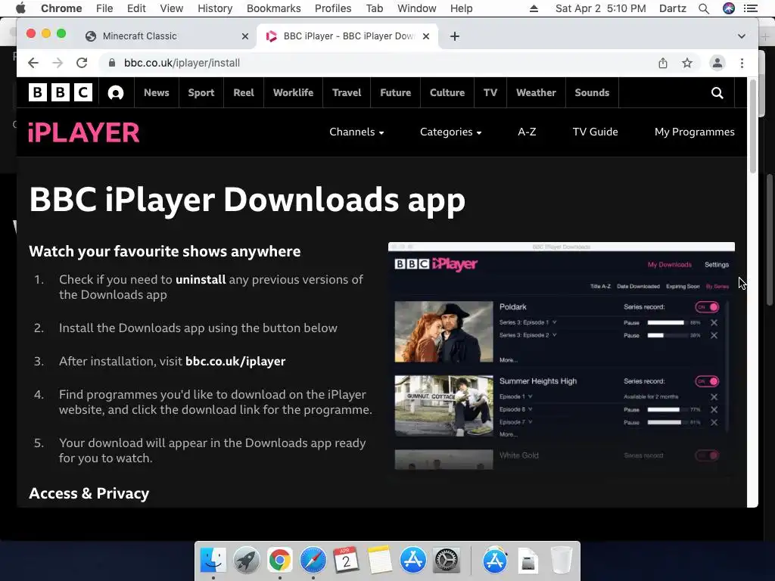Expand the Categories dropdown
Image resolution: width=775 pixels, height=581 pixels.
pos(450,132)
